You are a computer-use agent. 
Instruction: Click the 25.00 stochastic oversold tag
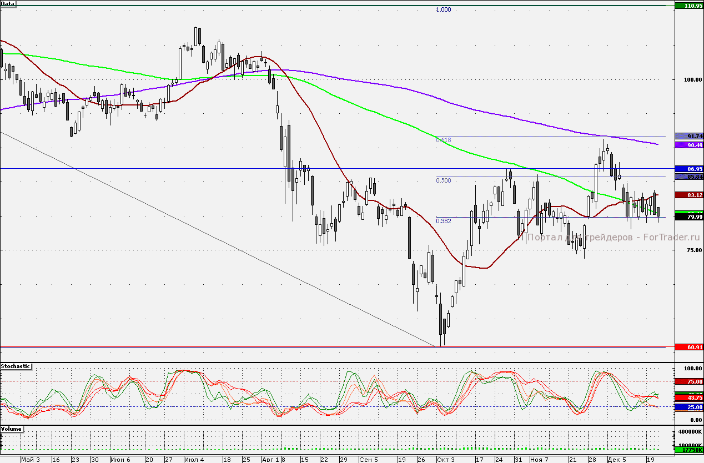(688, 407)
